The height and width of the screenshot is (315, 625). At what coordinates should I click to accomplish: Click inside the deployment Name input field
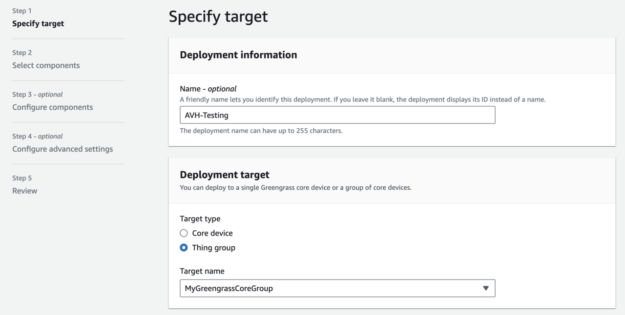[x=337, y=115]
